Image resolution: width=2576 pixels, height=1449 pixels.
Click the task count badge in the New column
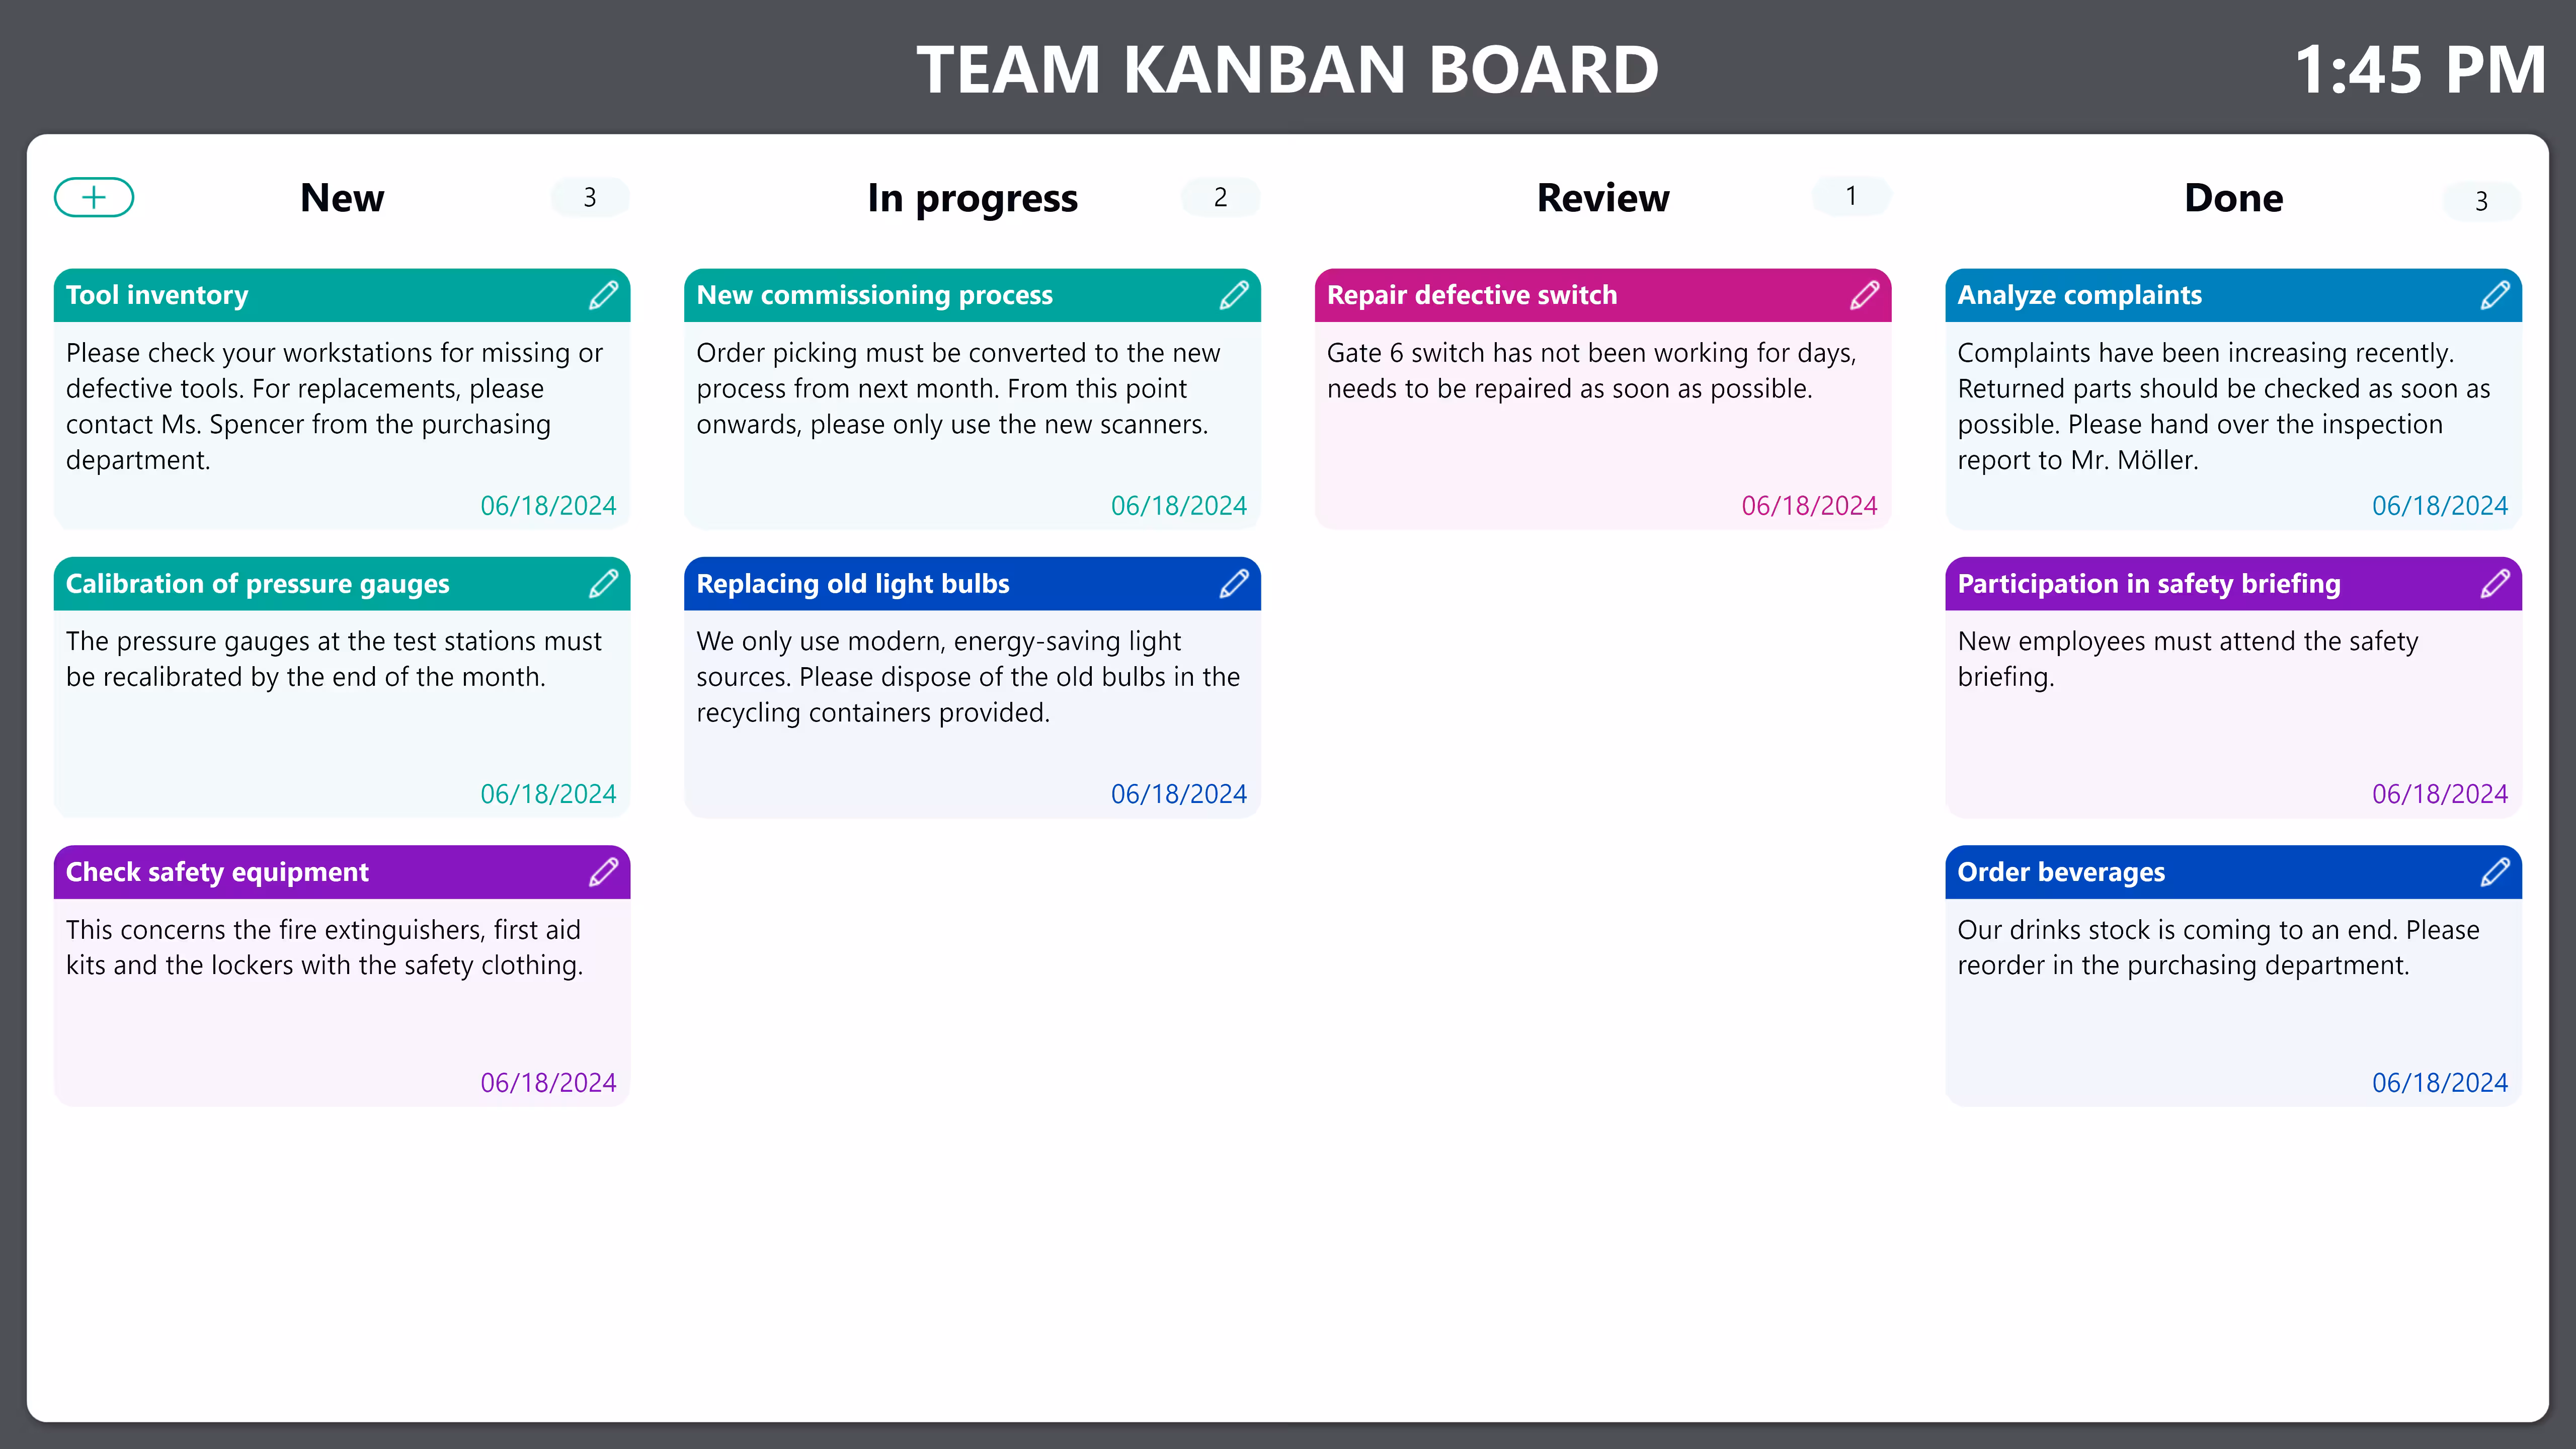(x=589, y=197)
